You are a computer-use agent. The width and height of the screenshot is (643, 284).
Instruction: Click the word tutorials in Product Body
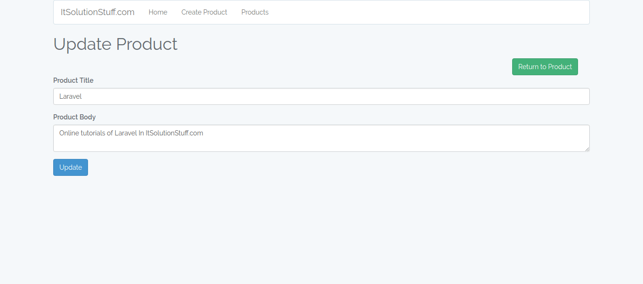(x=94, y=133)
